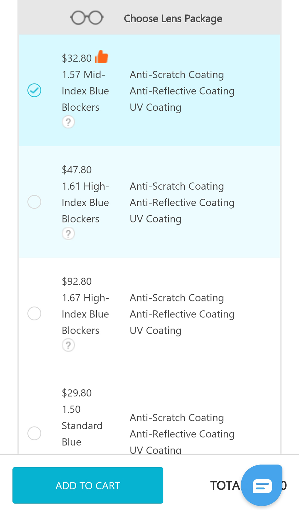Click the TOTAL amount label
This screenshot has width=299, height=510.
[x=248, y=486]
